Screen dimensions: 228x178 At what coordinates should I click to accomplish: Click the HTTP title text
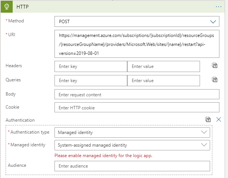[22, 7]
